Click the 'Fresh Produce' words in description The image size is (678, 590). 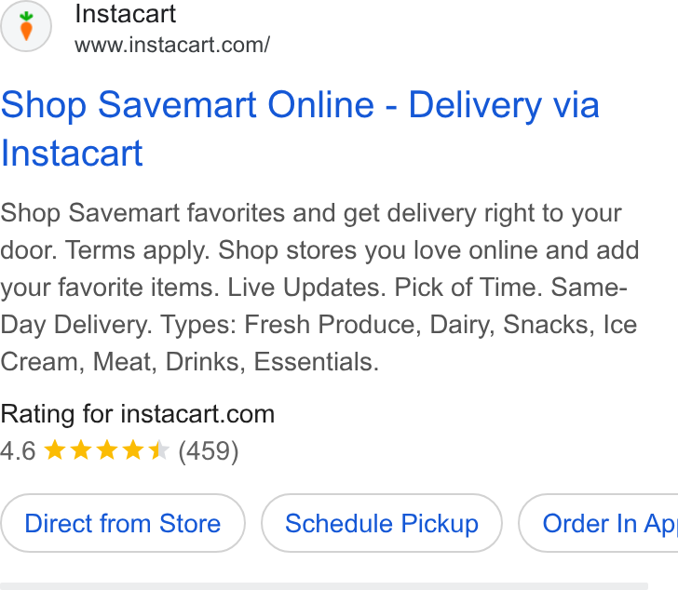pos(330,325)
